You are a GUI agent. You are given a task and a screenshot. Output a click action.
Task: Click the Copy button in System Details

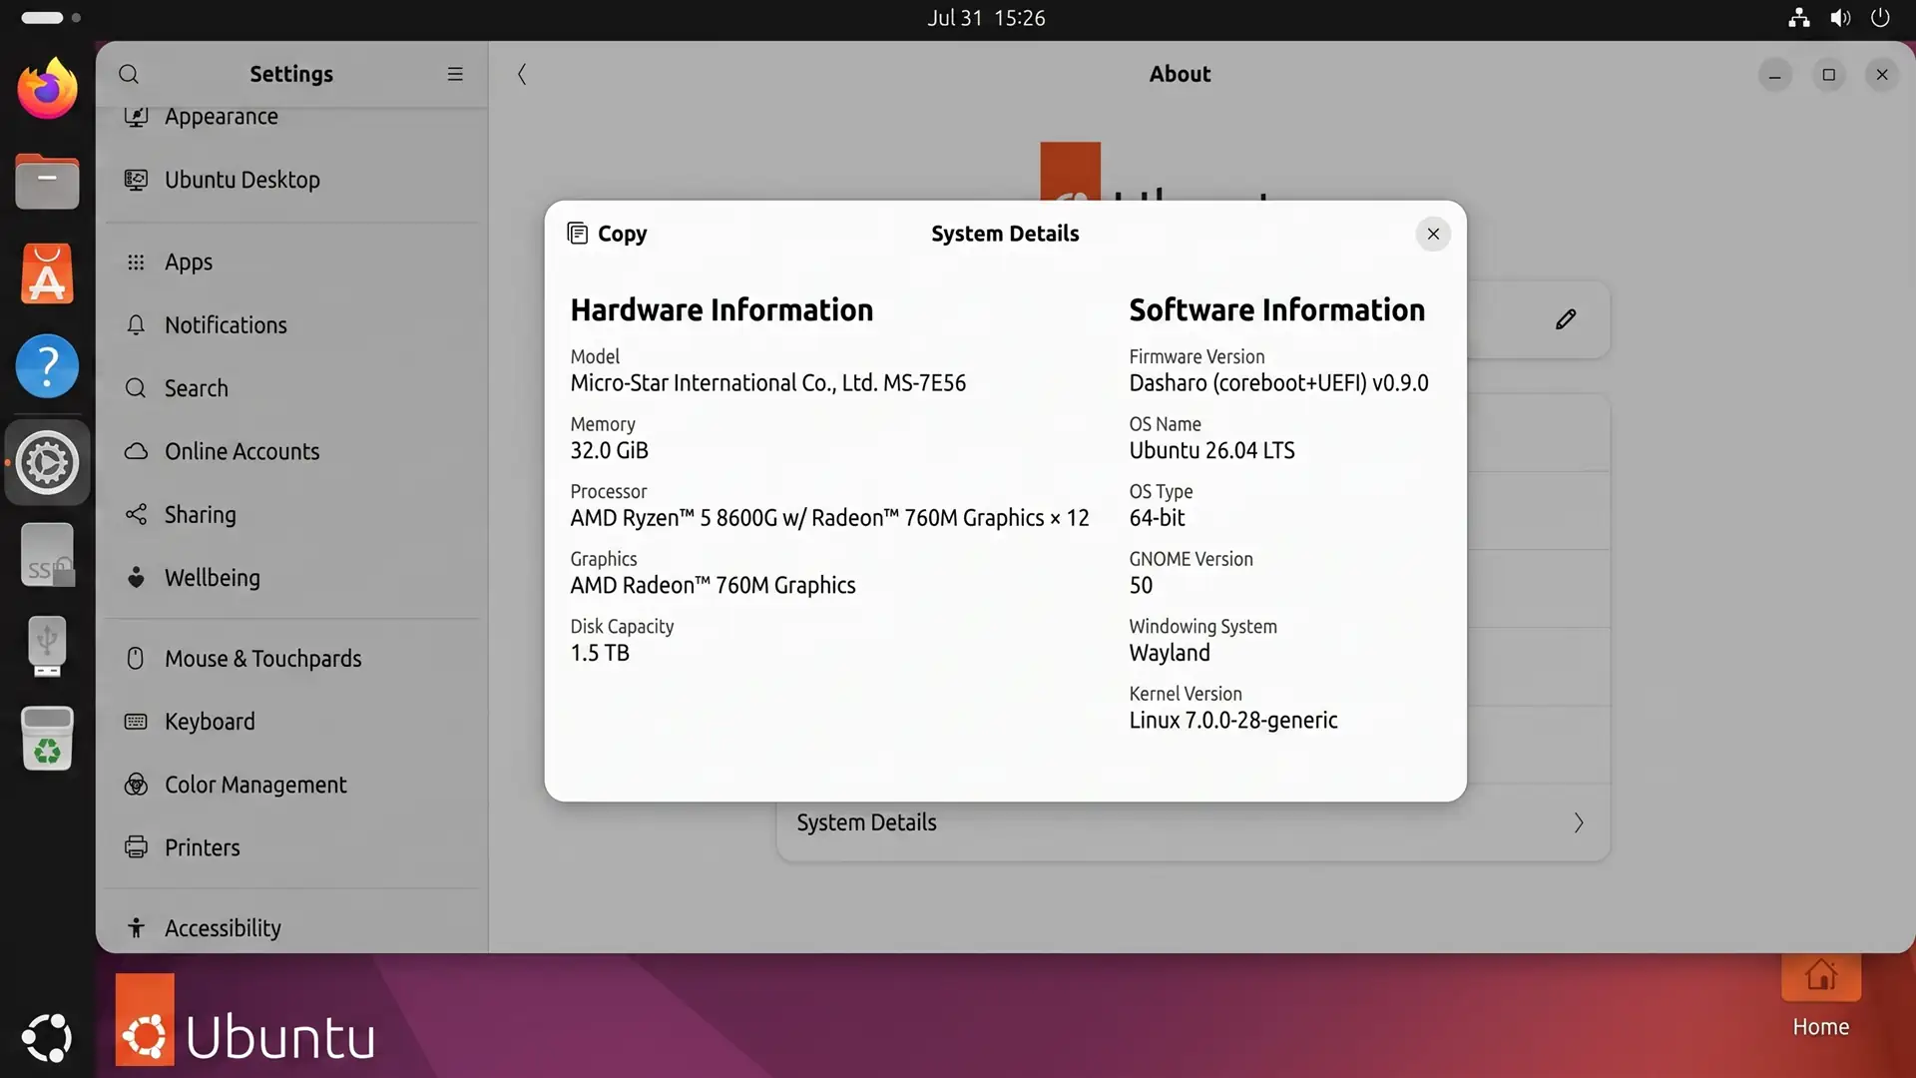pos(607,234)
